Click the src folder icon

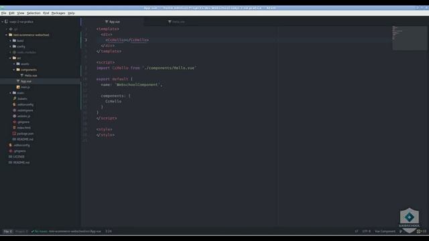15,58
